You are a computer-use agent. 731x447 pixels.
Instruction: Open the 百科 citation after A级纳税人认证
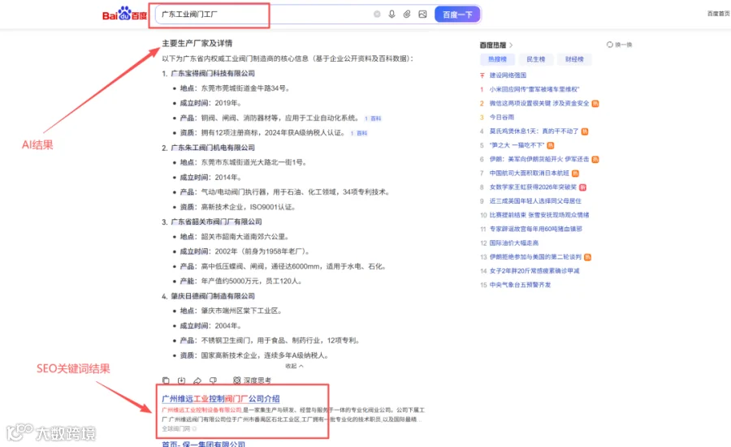pyautogui.click(x=359, y=133)
